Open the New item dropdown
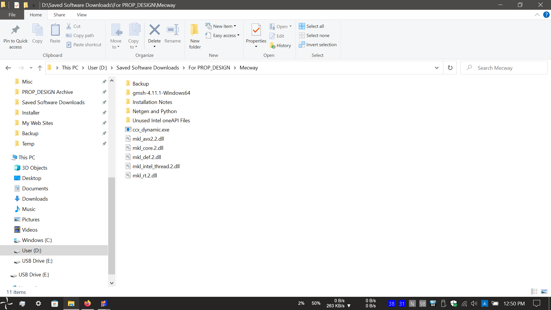This screenshot has height=310, width=551. point(221,26)
